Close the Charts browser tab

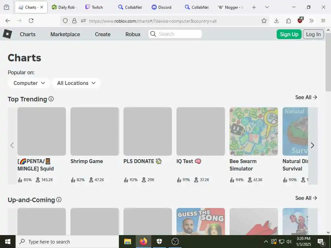pyautogui.click(x=42, y=7)
